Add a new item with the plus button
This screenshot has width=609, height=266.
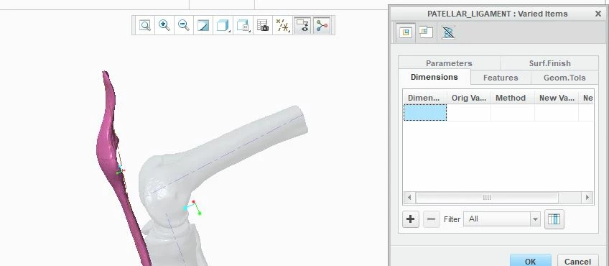coord(411,219)
